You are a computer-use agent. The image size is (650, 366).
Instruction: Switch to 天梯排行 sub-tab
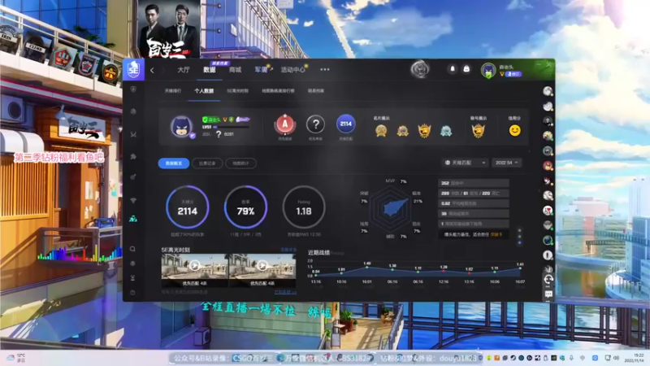coord(173,91)
